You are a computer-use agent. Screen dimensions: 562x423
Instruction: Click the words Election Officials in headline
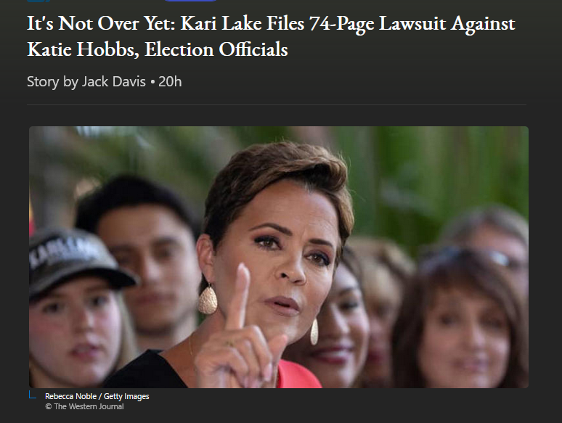(x=216, y=49)
